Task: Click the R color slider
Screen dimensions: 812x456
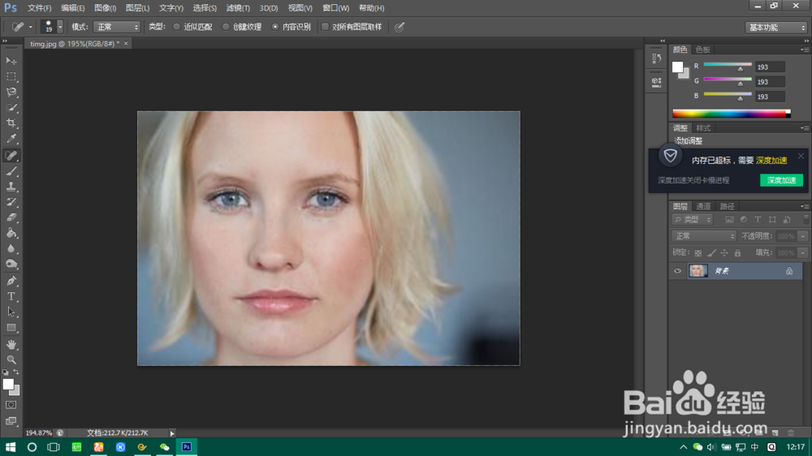Action: [728, 66]
